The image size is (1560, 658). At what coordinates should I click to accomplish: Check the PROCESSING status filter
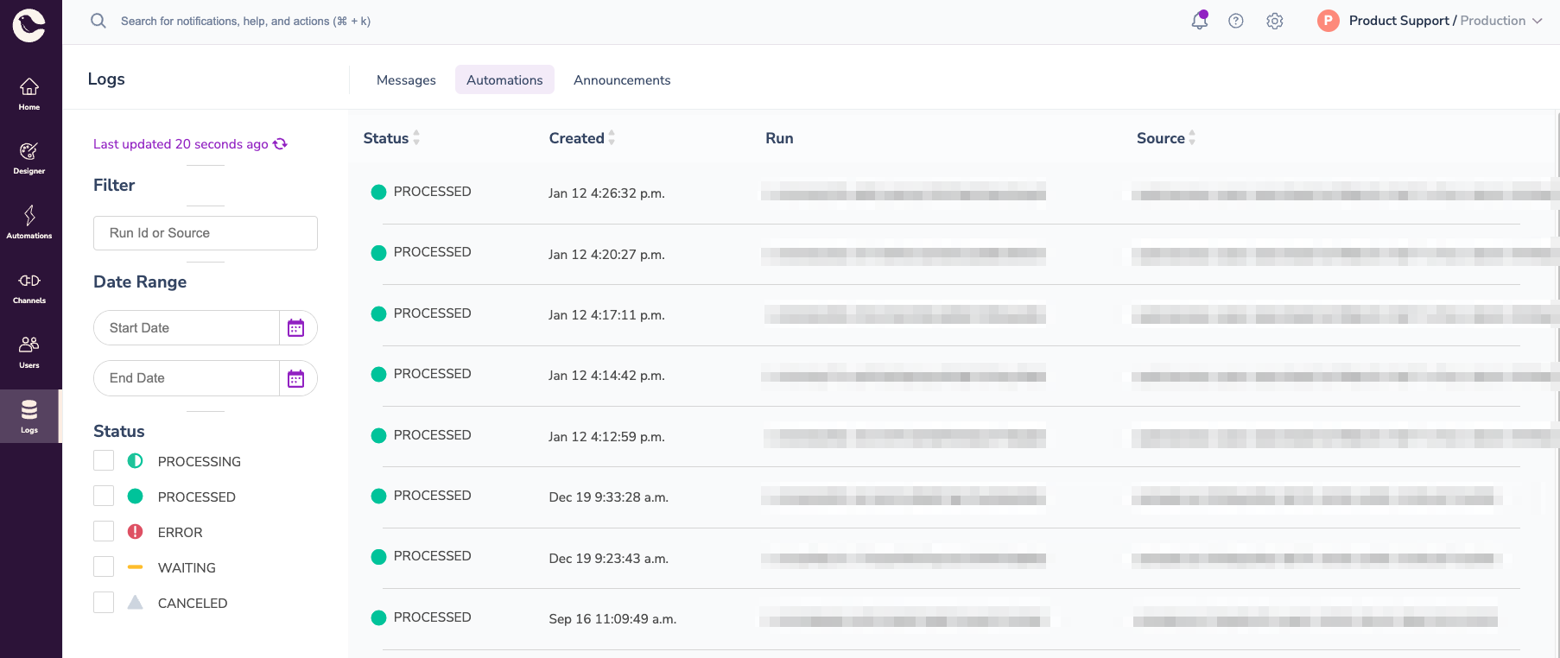(x=104, y=460)
